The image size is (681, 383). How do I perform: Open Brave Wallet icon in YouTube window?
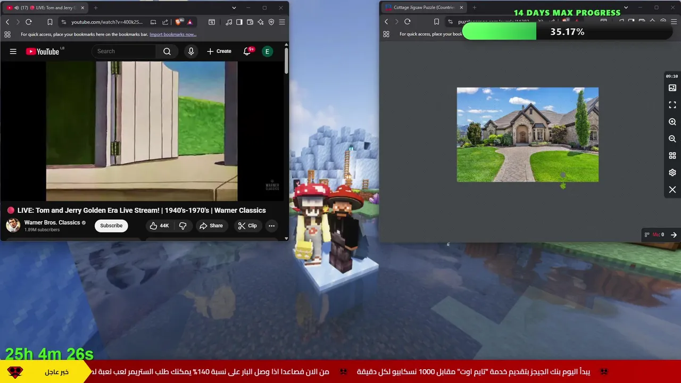click(x=250, y=22)
